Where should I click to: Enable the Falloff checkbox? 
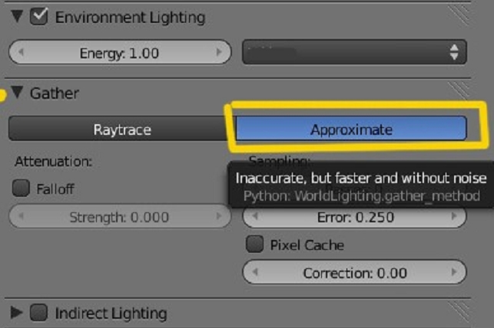click(22, 189)
